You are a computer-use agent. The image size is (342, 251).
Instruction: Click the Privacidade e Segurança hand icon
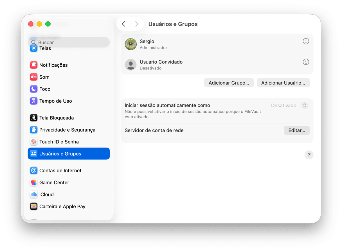34,130
